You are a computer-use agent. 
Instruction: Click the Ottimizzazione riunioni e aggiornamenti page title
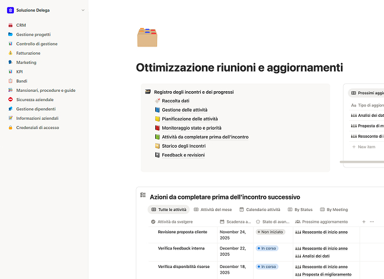tap(239, 67)
